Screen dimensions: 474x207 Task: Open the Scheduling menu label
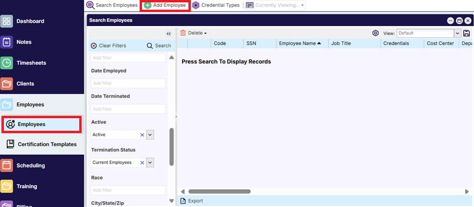31,166
